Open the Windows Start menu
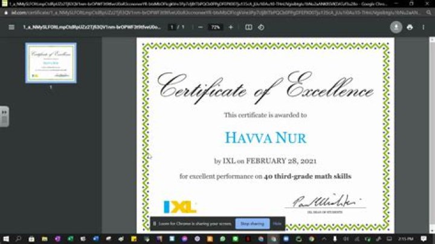Viewport: 435px width, 244px height. tap(5, 239)
